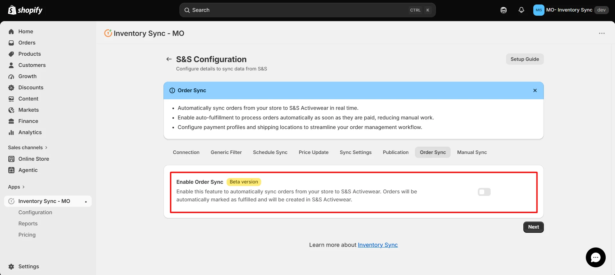Open Settings at the sidebar bottom
The image size is (615, 275).
click(29, 266)
